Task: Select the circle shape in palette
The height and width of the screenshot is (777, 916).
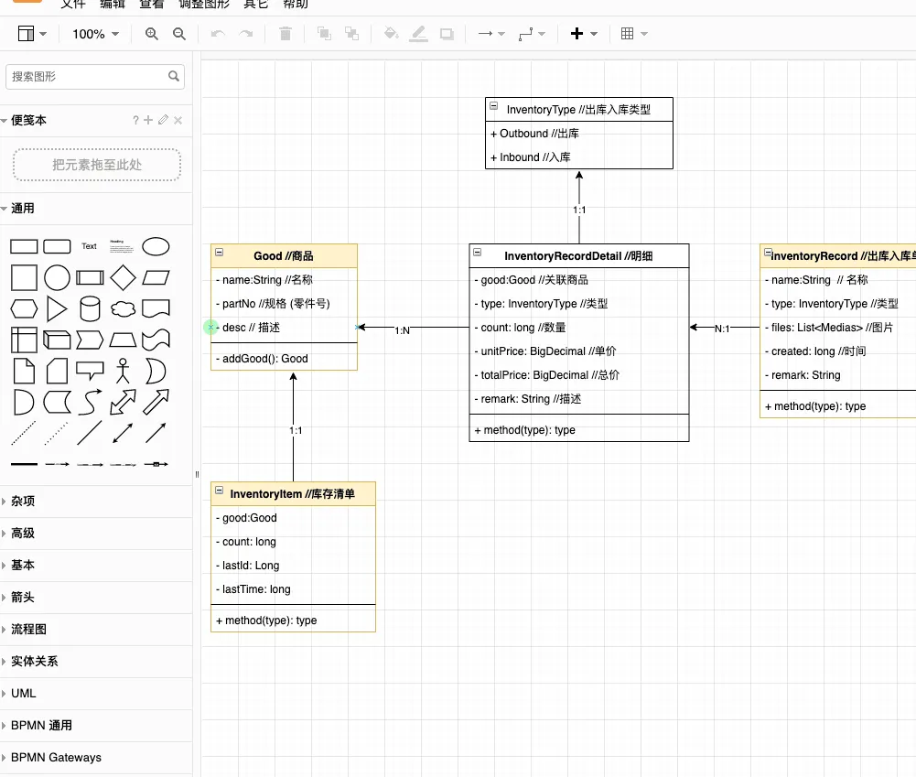Action: coord(58,277)
